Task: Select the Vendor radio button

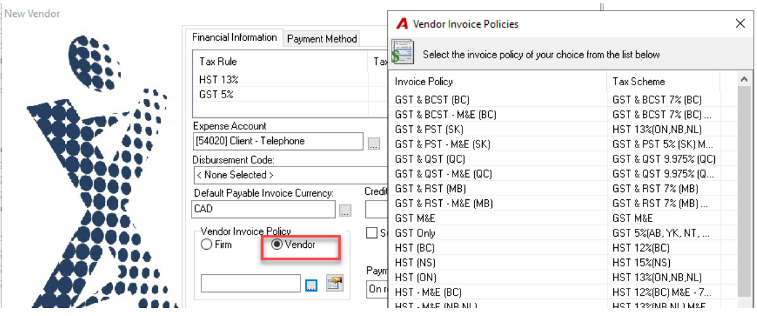Action: (277, 245)
